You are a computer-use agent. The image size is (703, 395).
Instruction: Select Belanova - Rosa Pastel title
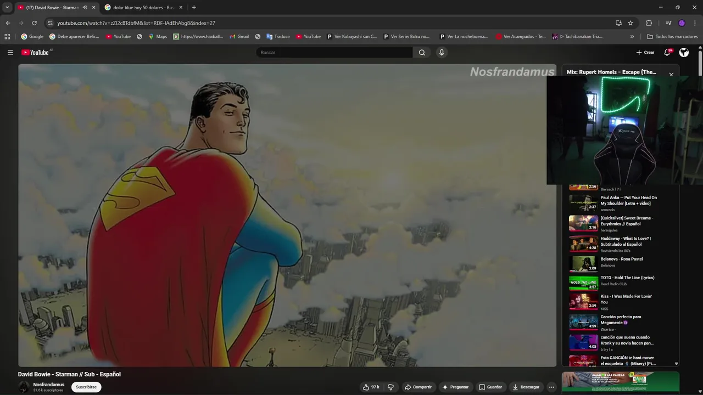point(622,259)
